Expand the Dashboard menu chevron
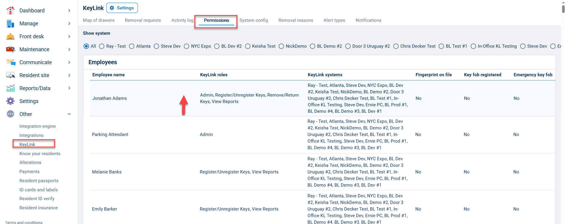Screen dimensions: 565x224 click(x=69, y=11)
